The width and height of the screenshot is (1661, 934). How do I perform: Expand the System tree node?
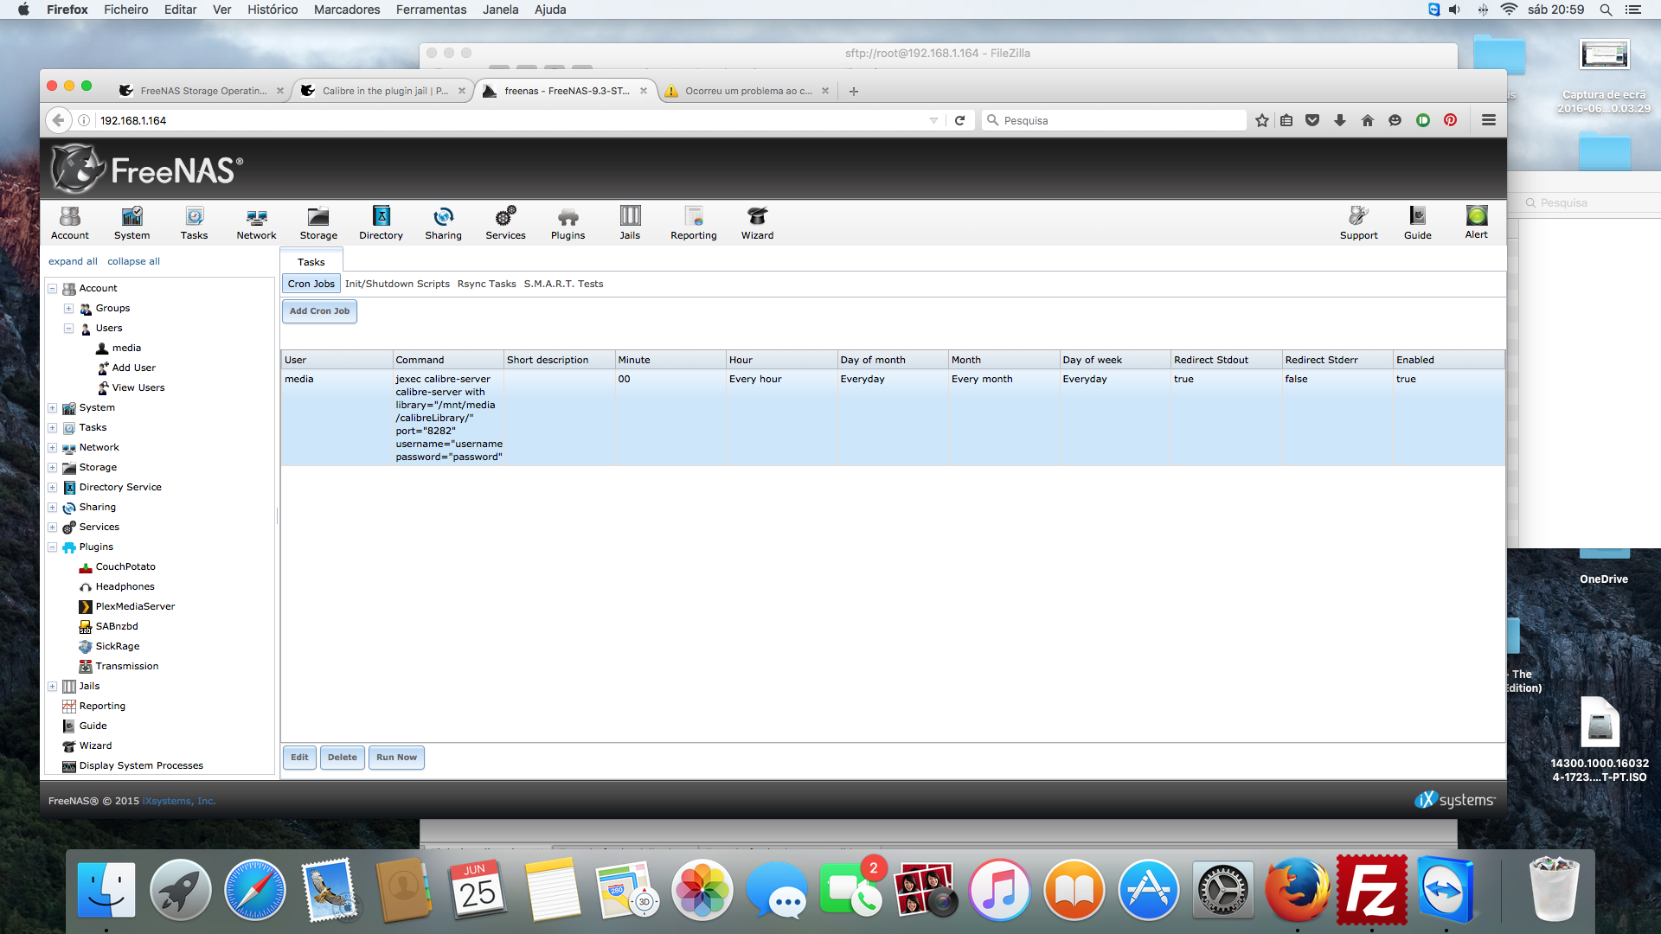coord(52,408)
